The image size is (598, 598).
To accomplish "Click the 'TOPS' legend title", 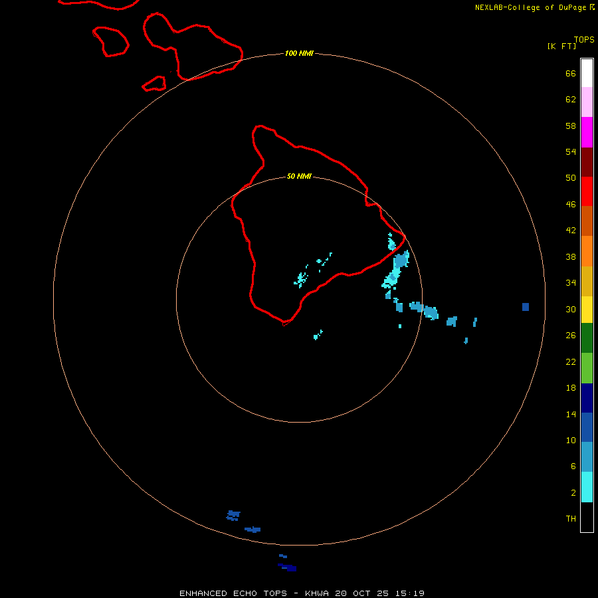I will point(584,40).
